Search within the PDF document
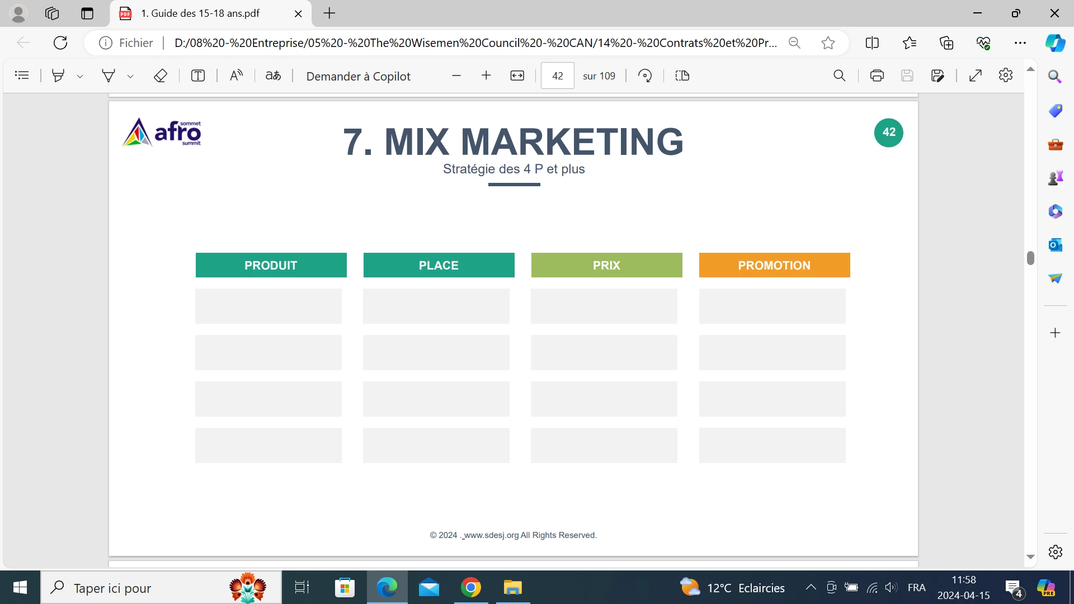Screen dimensions: 1074x604 click(839, 75)
